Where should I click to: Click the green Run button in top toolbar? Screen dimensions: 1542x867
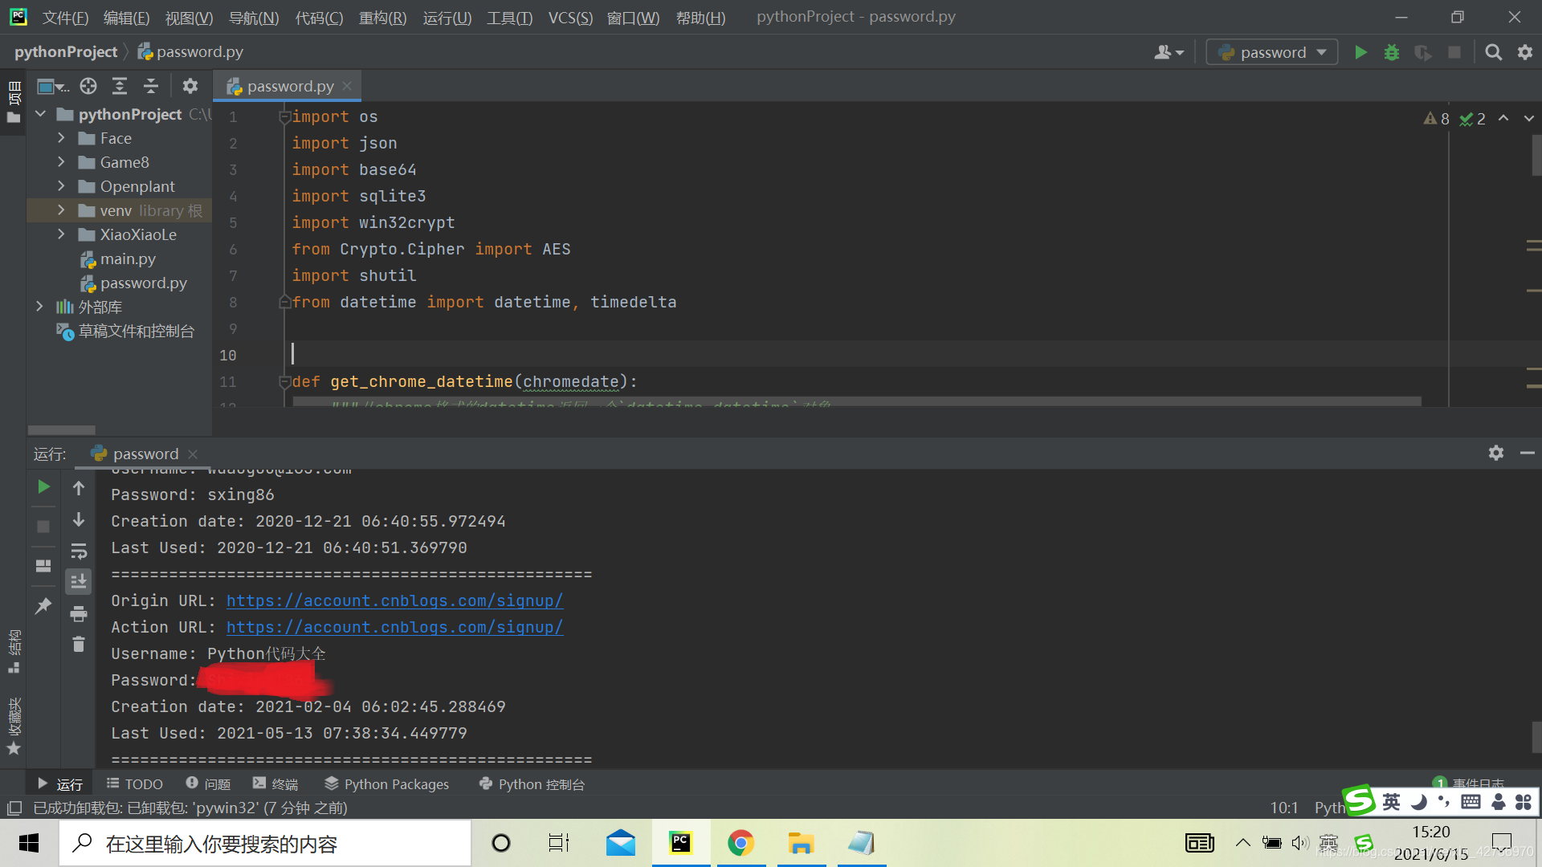(x=1360, y=53)
